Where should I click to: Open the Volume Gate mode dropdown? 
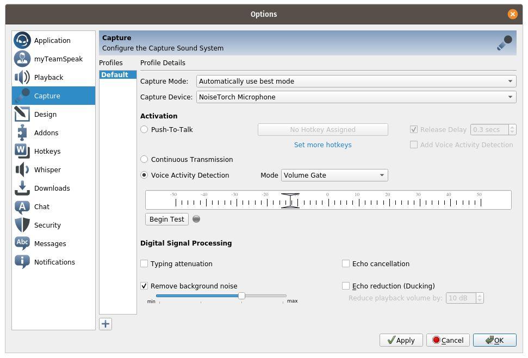pos(334,175)
